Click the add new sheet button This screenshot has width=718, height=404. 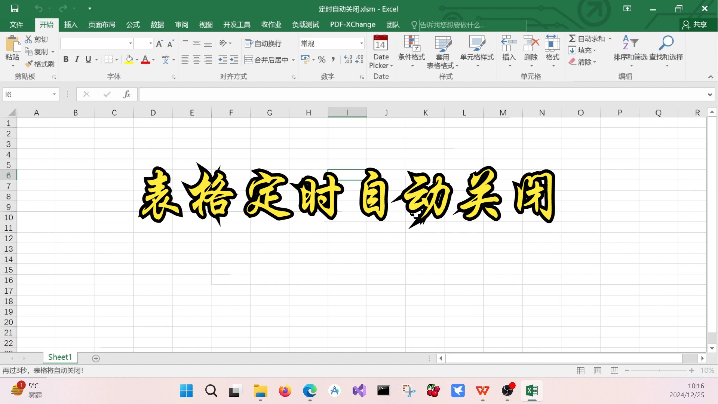(96, 358)
